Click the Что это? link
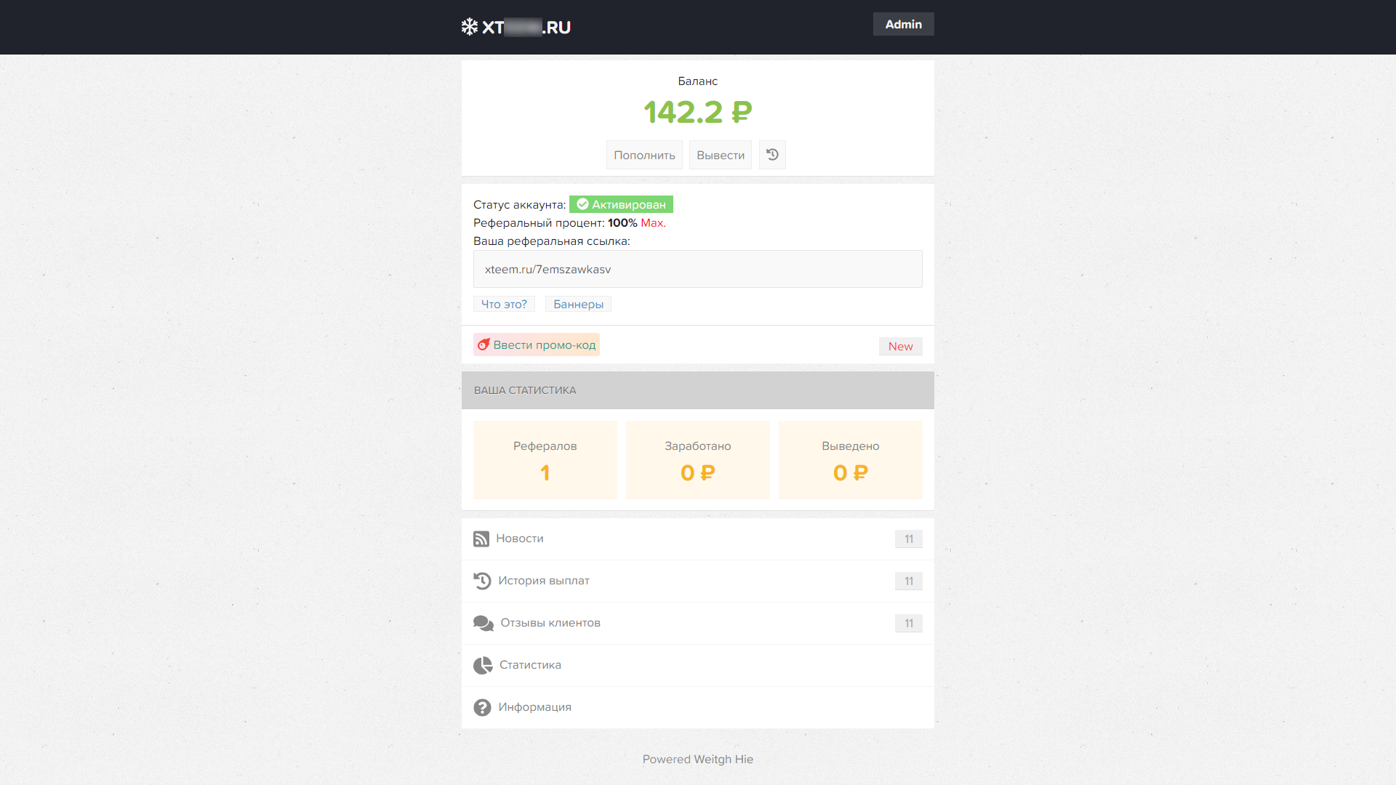The width and height of the screenshot is (1396, 785). click(504, 304)
